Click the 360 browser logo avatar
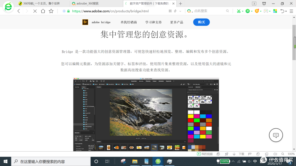 [x=8, y=7]
